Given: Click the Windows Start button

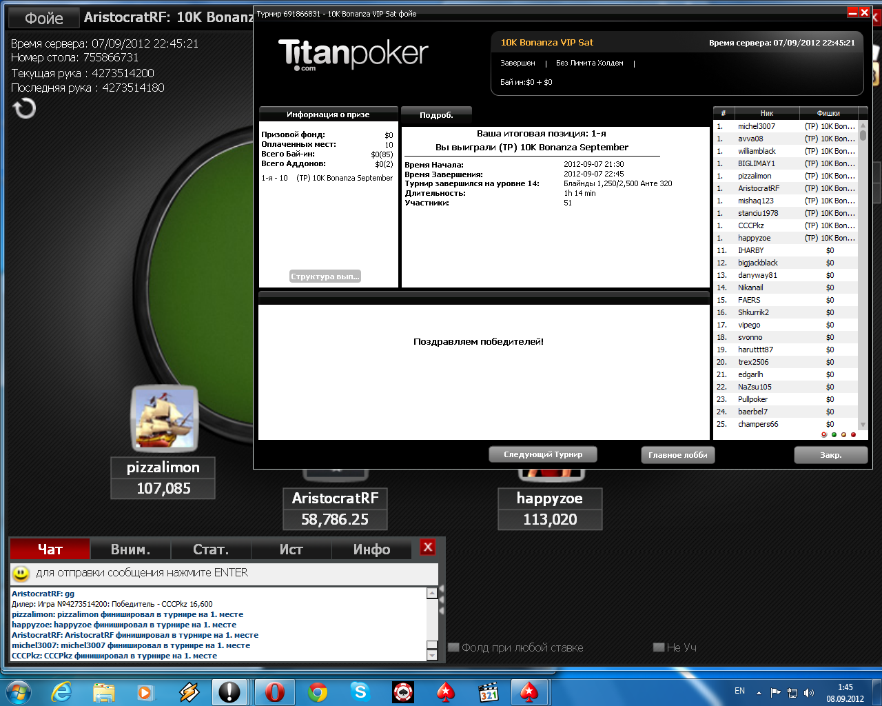Looking at the screenshot, I should pyautogui.click(x=19, y=692).
